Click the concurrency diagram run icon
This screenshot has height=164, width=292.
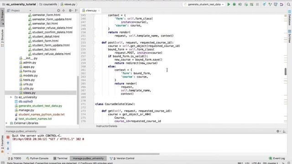click(251, 4)
